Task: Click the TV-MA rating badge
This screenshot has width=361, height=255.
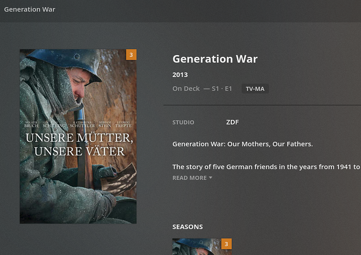Action: 255,89
